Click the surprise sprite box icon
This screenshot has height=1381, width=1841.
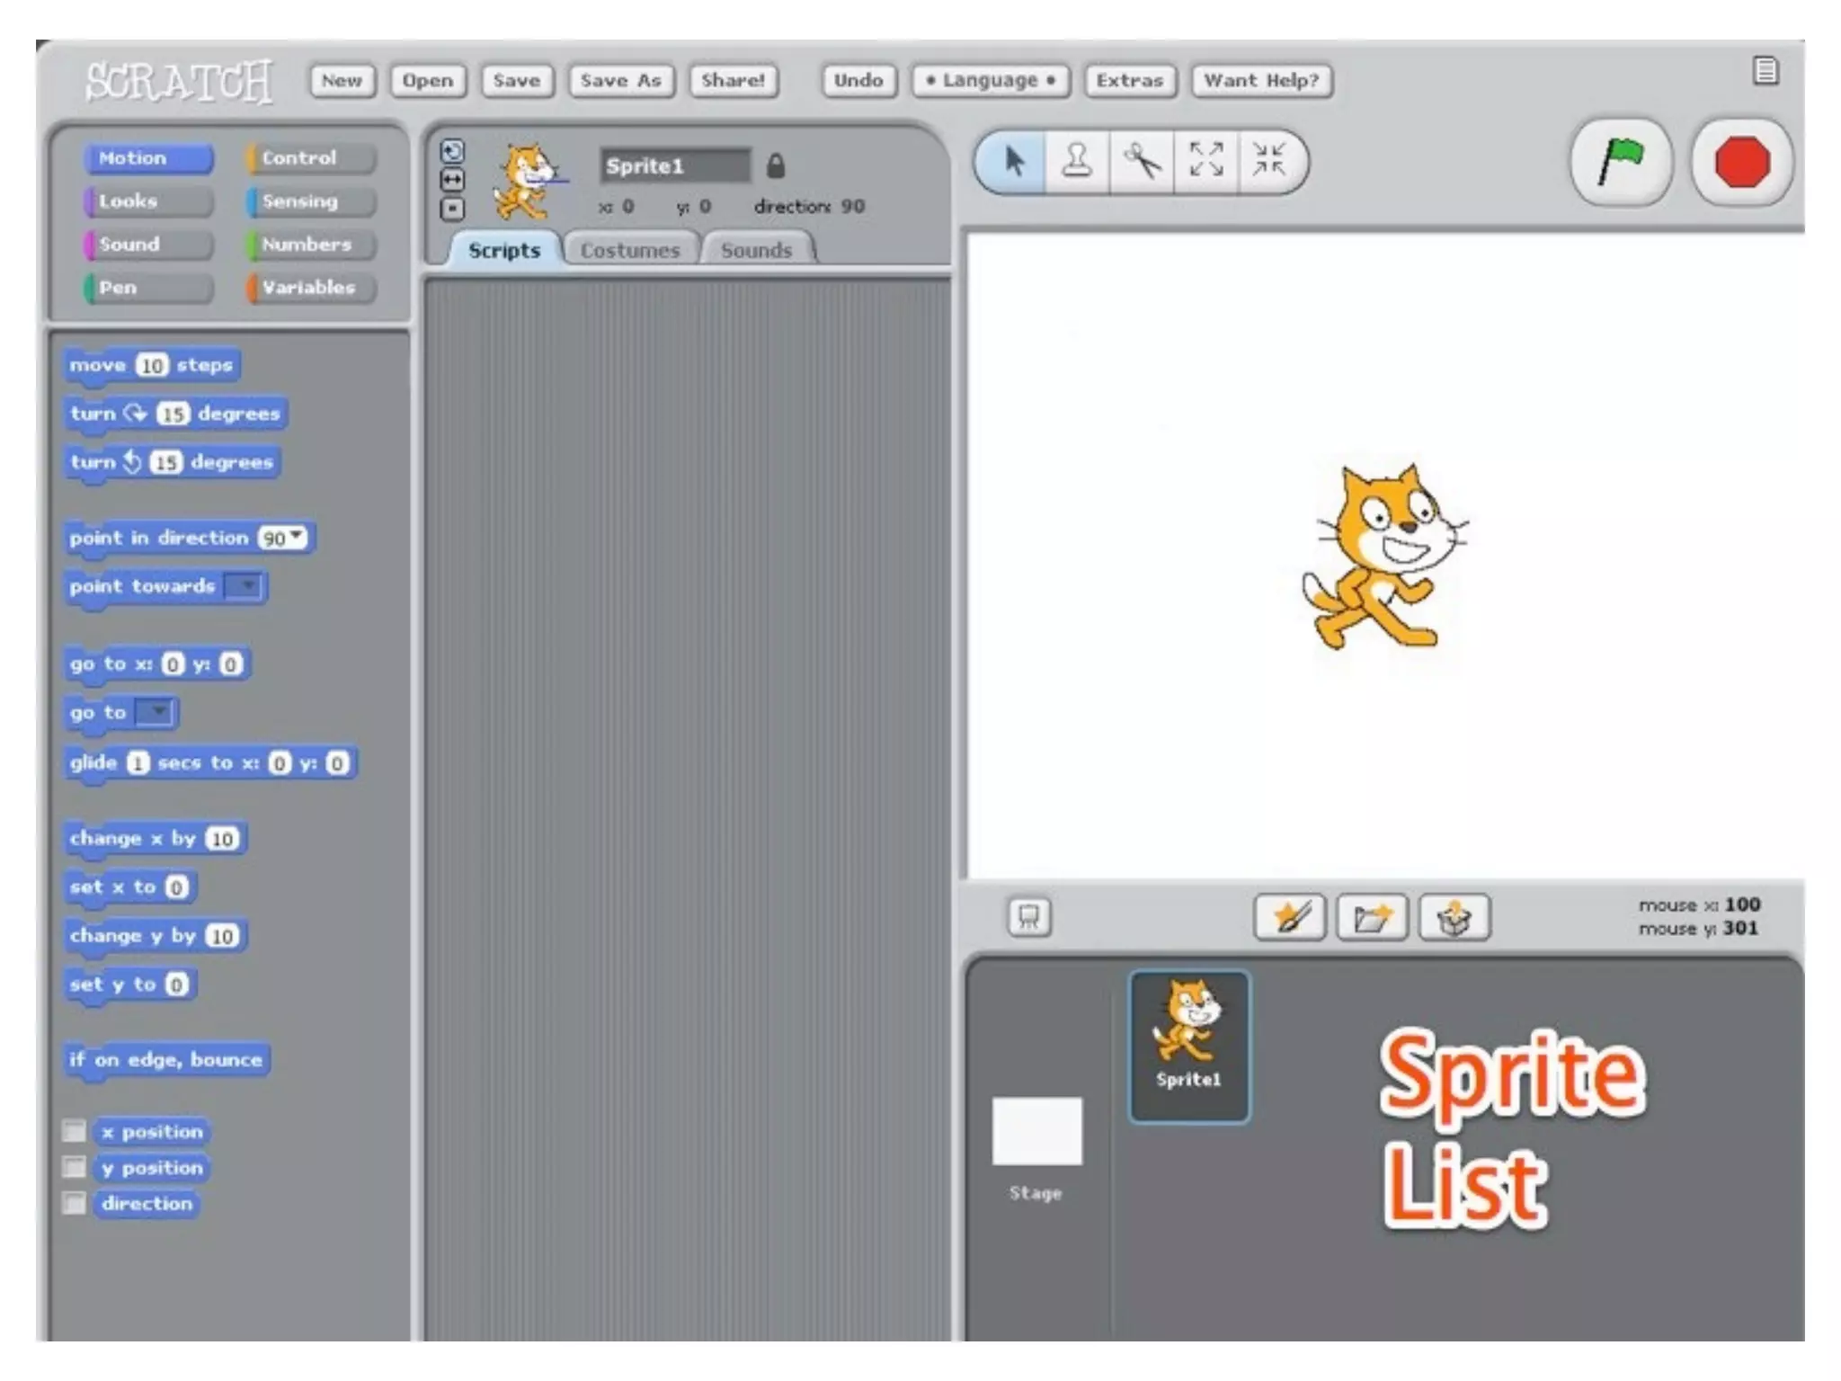click(1454, 918)
